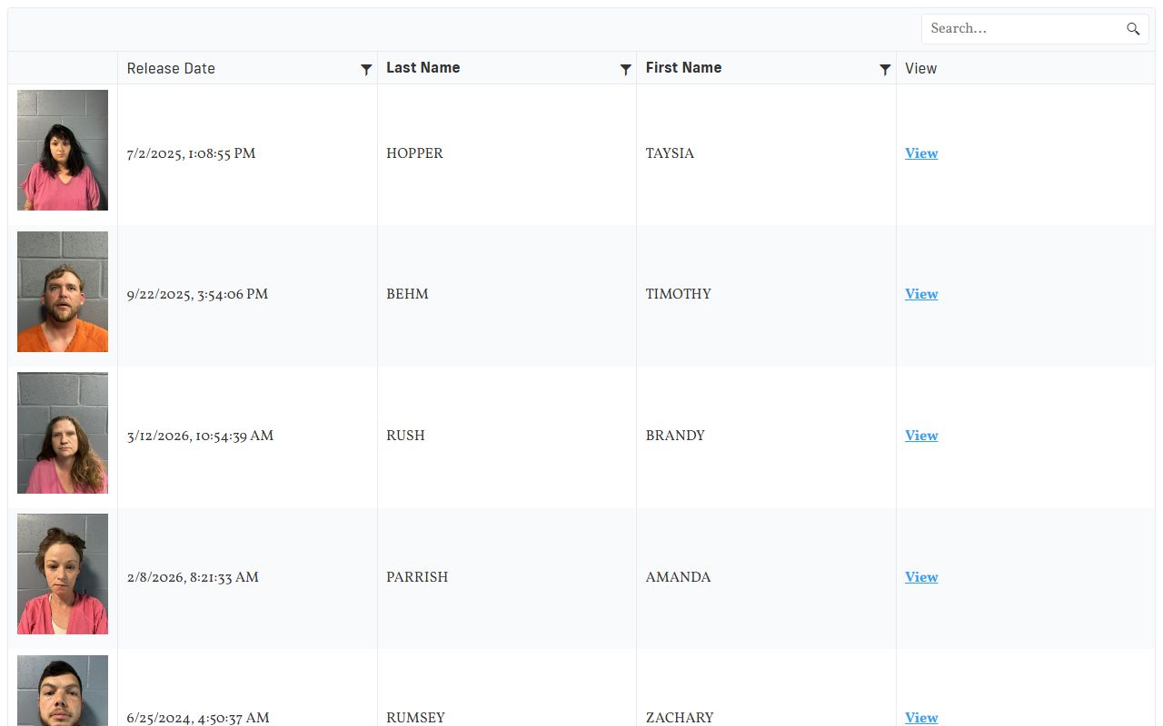
Task: Select the AMANDA first name cell
Action: (x=766, y=578)
